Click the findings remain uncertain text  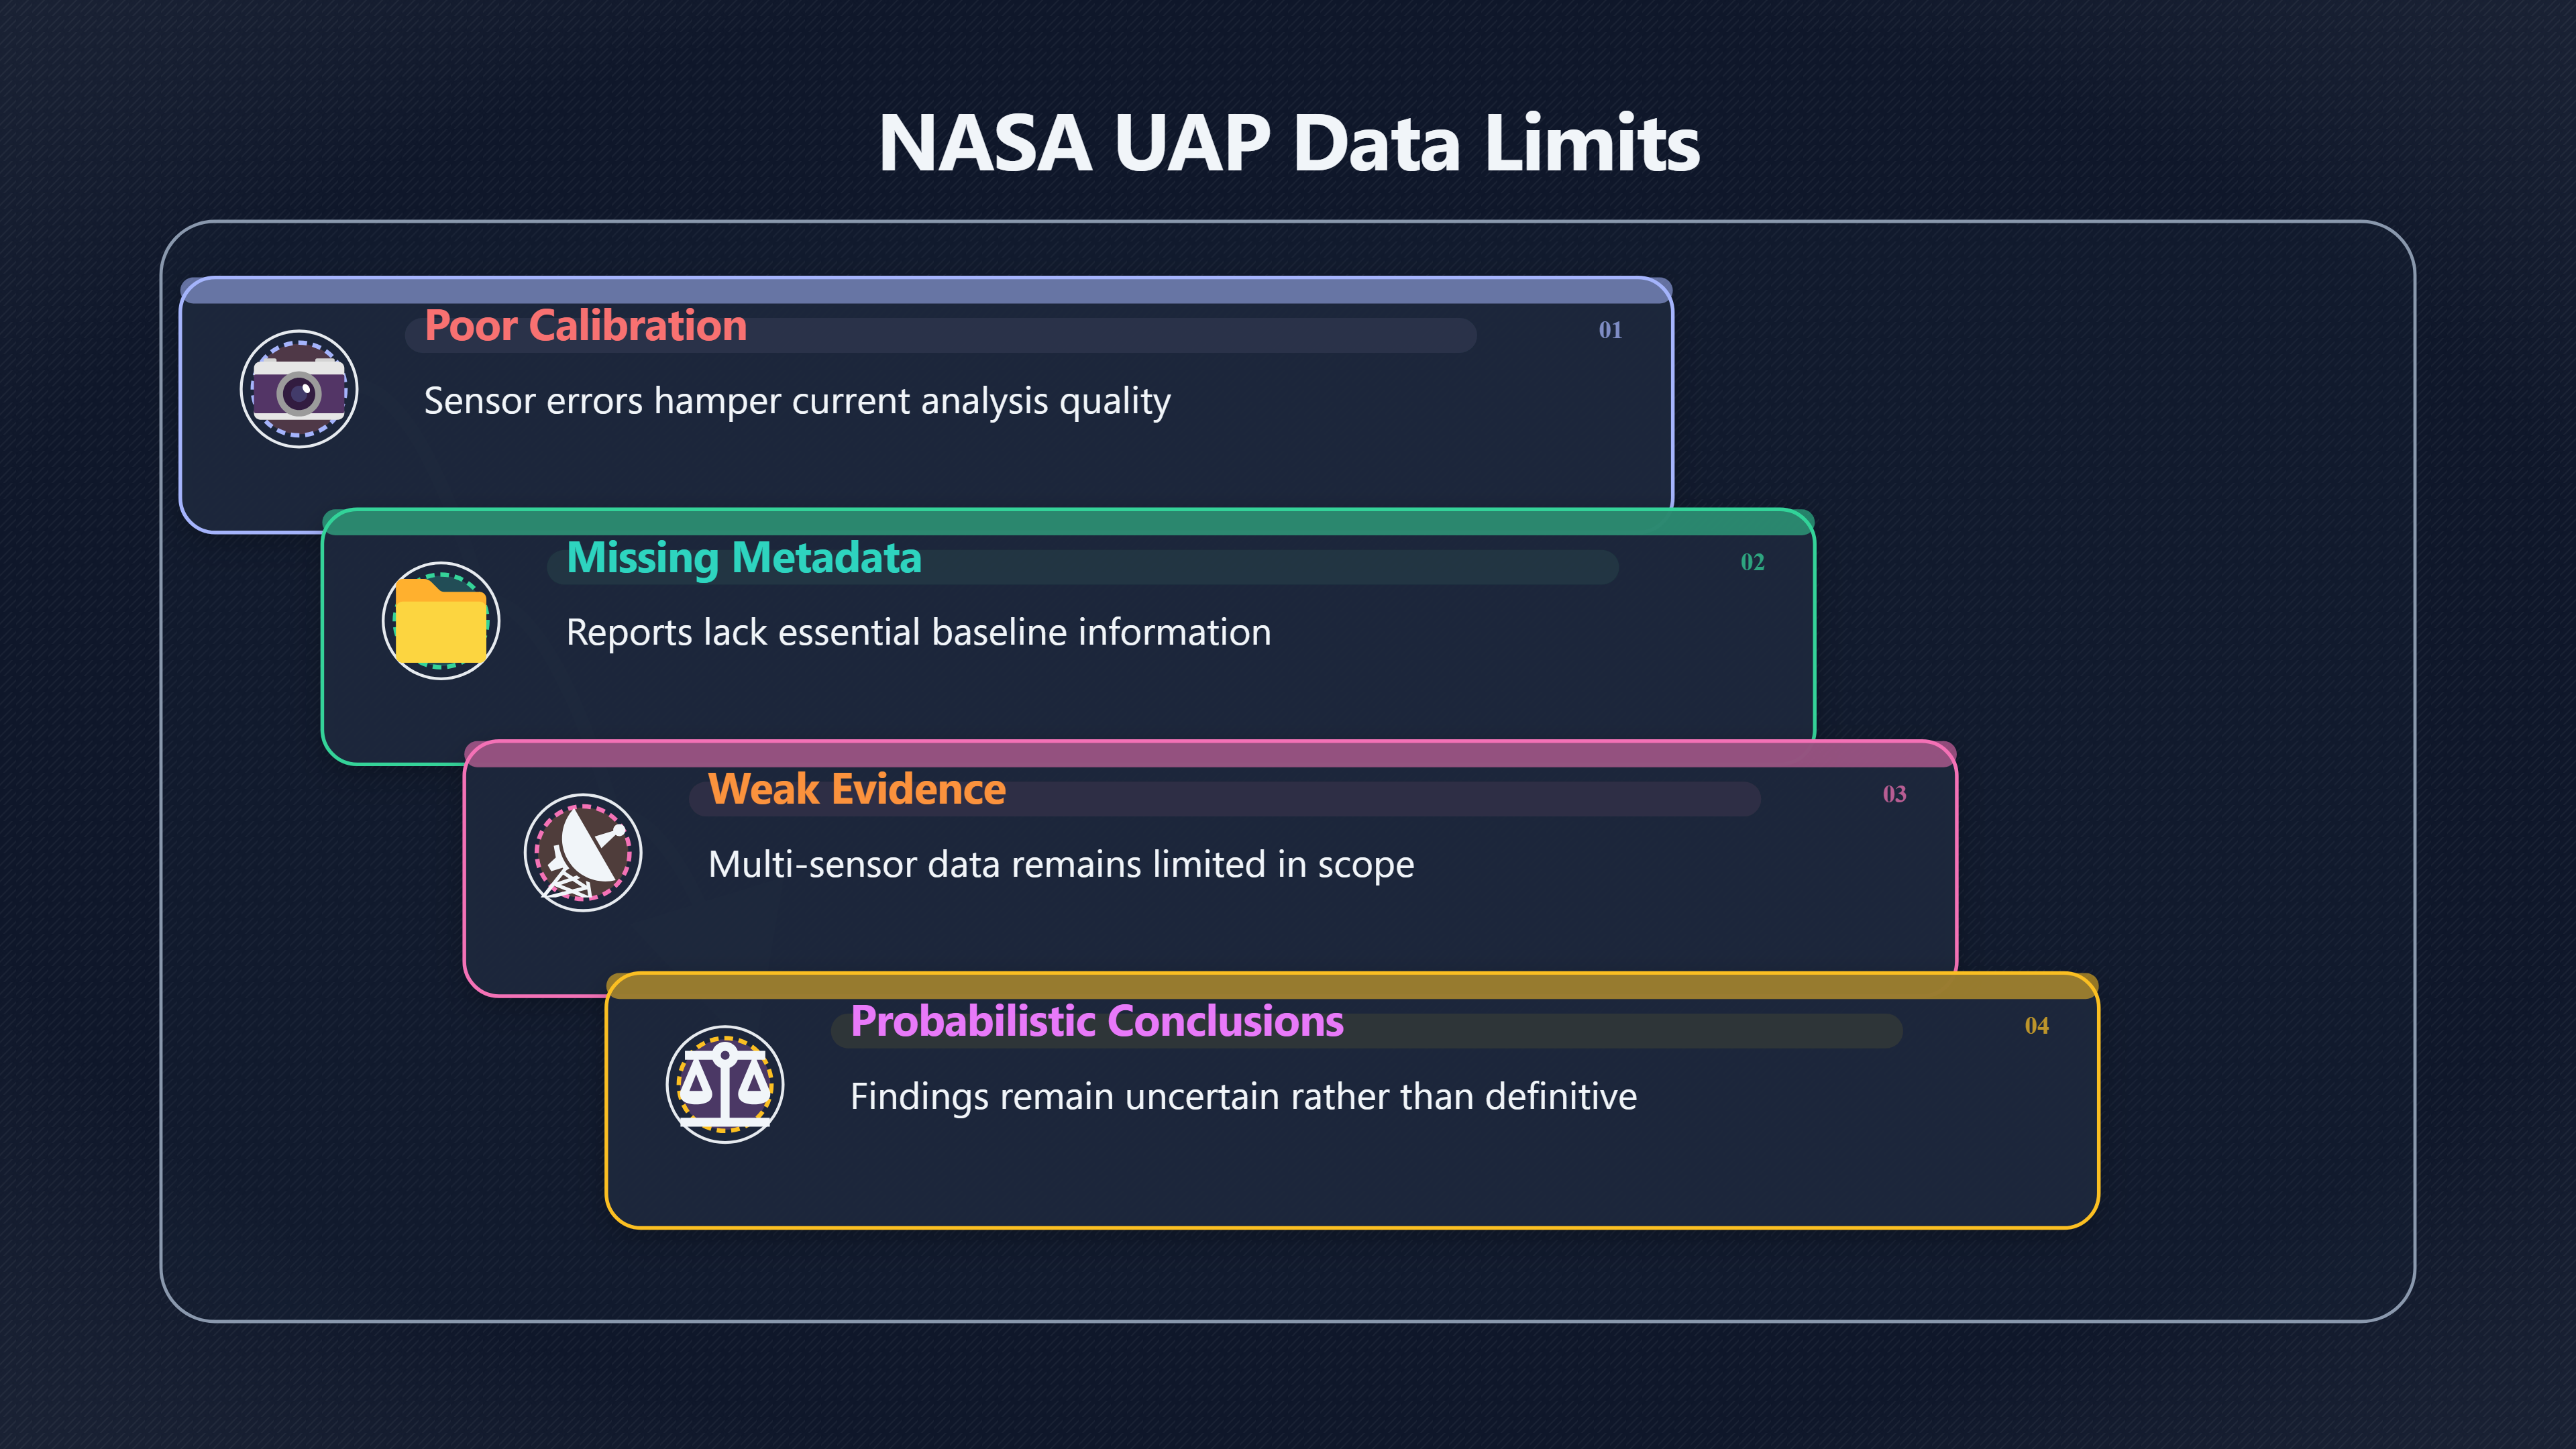click(1244, 1097)
